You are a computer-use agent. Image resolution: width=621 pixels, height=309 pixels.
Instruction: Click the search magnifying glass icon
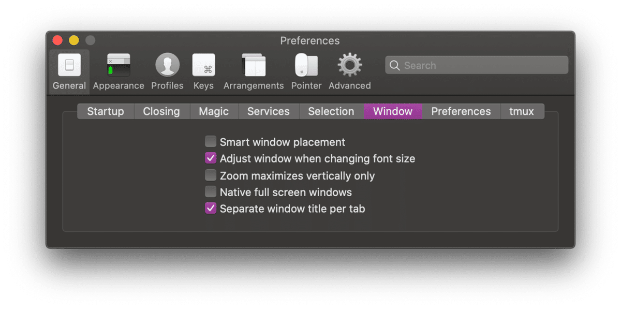[395, 66]
